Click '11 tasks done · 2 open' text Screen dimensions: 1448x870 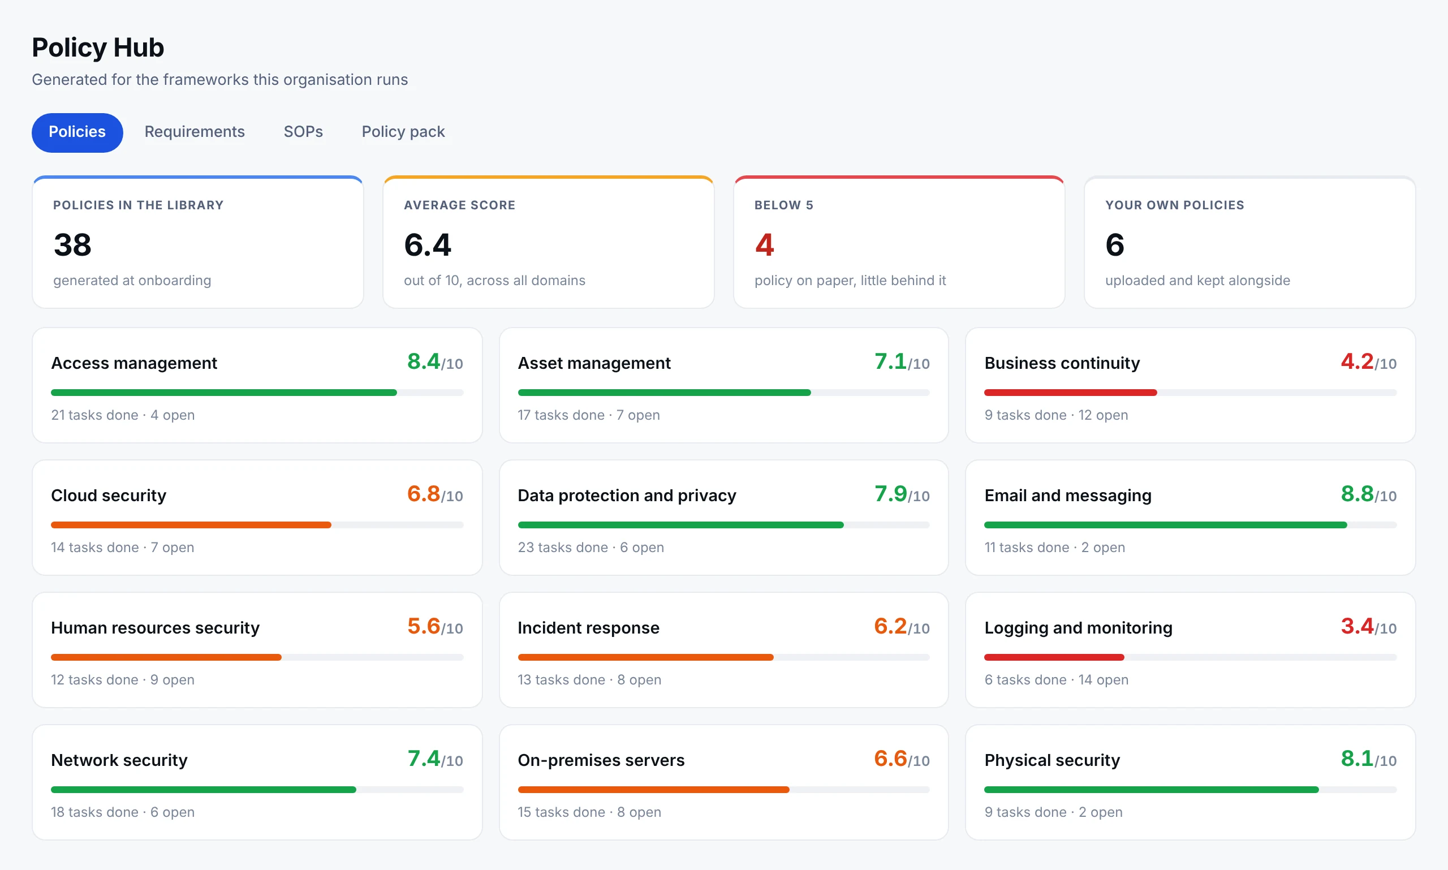tap(1055, 548)
